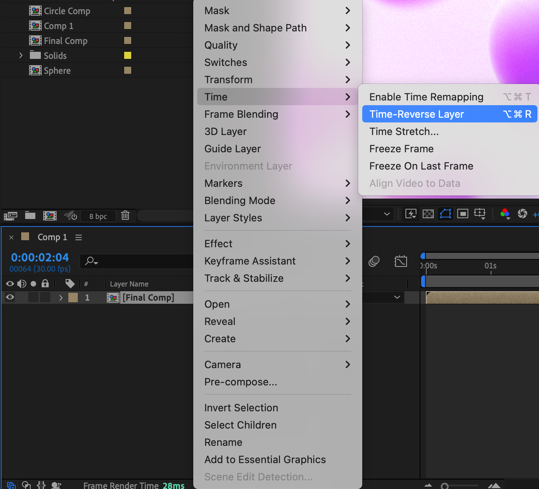
Task: Toggle solo switch on Final Comp layer
Action: (33, 297)
